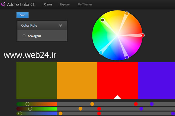Click the Analogous rule circle icon

[x=24, y=36]
